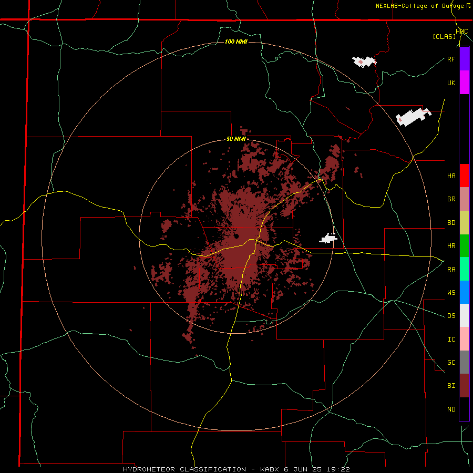This screenshot has height=473, width=473.
Task: Select the "BI" legend label
Action: [451, 386]
